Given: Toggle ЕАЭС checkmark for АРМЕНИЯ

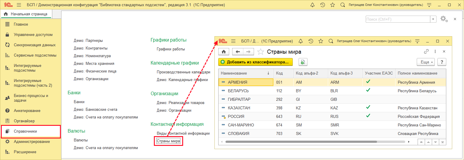Looking at the screenshot, I should coord(368,82).
